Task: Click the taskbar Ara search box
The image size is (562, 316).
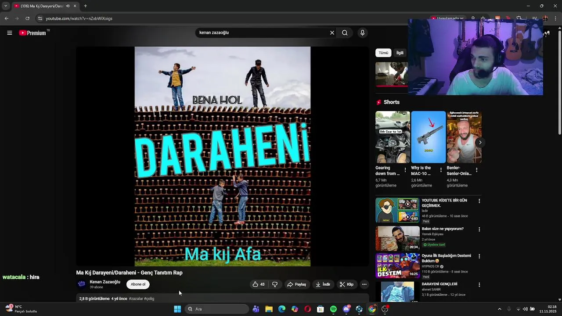Action: tap(217, 309)
